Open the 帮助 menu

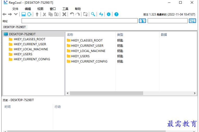click(x=78, y=9)
